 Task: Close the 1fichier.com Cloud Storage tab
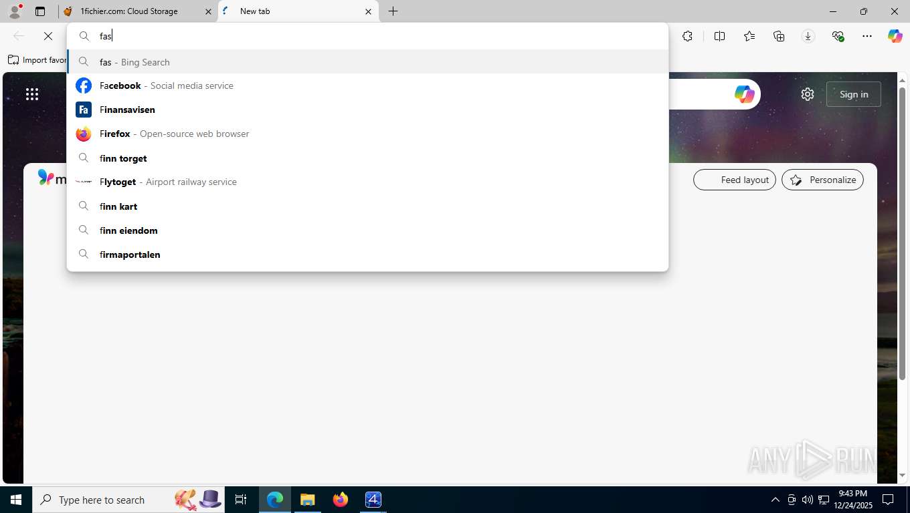(x=208, y=11)
